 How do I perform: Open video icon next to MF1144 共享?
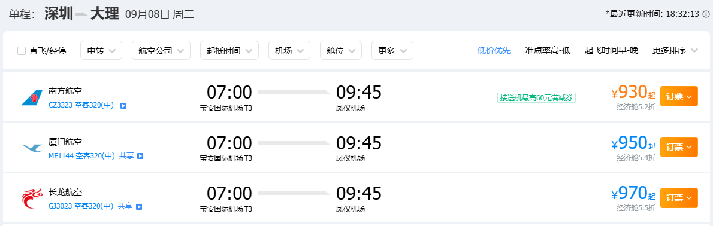point(141,156)
